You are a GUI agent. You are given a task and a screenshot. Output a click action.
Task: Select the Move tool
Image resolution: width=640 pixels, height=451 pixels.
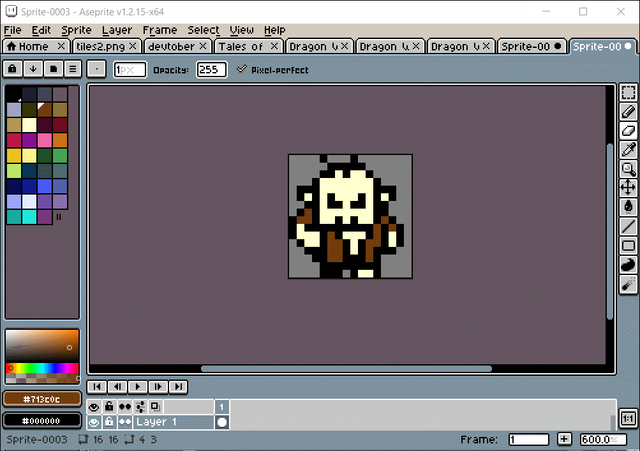point(628,188)
